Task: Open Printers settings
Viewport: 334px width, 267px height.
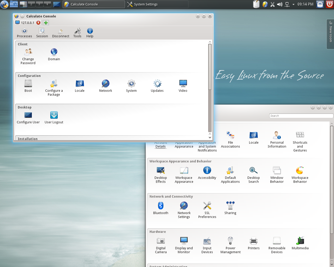Action: click(x=254, y=244)
